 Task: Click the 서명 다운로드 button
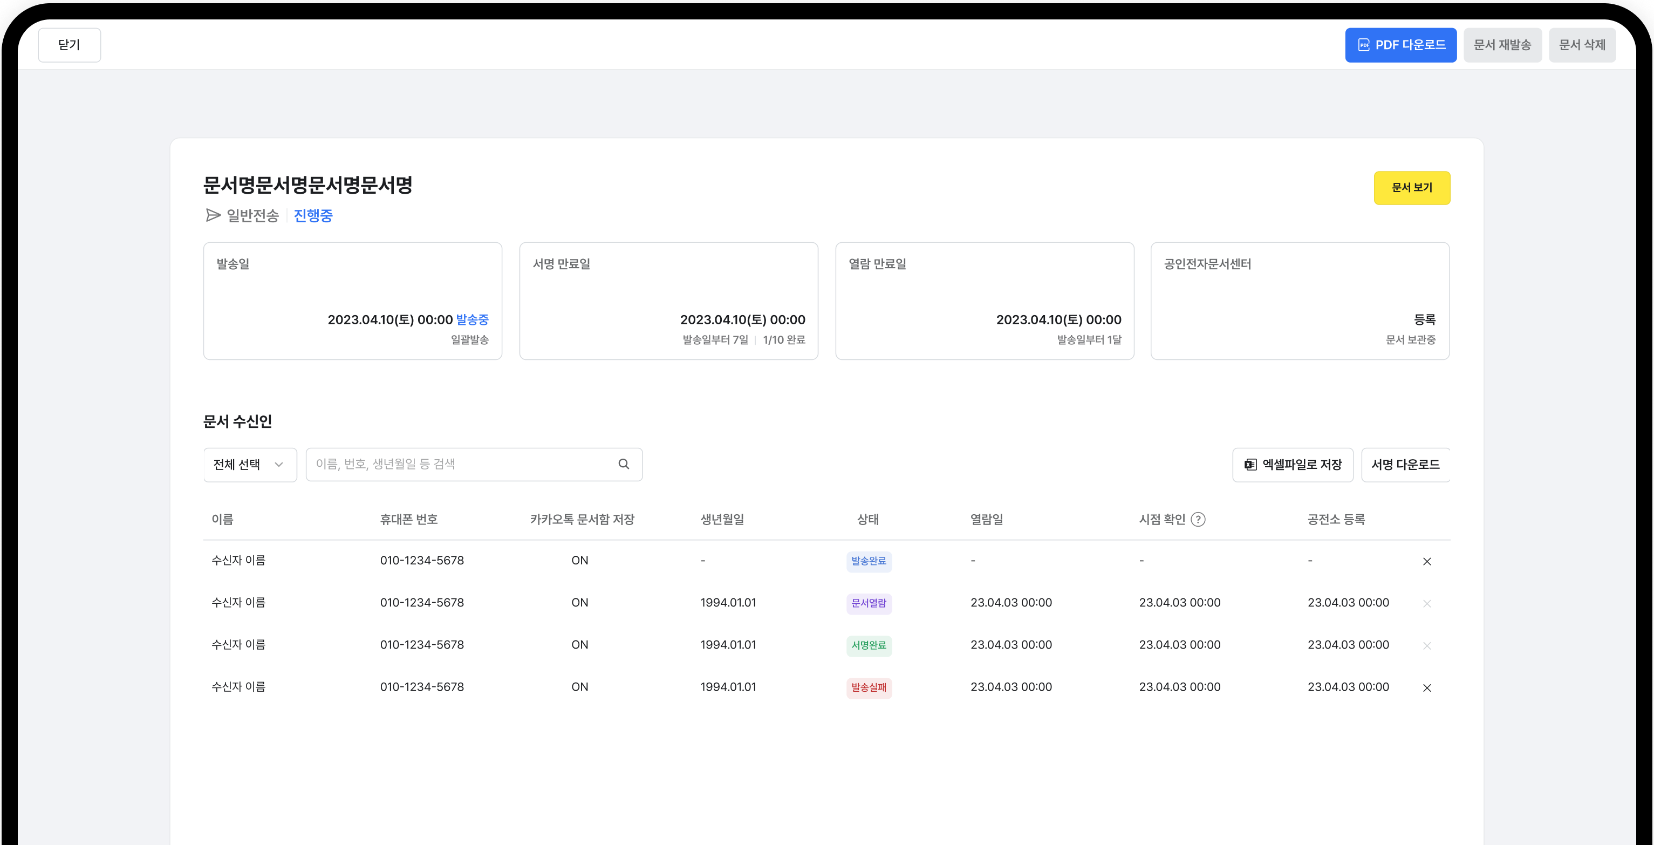(1405, 464)
